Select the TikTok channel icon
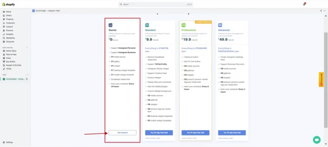Image resolution: width=328 pixels, height=147 pixels. (x=4, y=69)
